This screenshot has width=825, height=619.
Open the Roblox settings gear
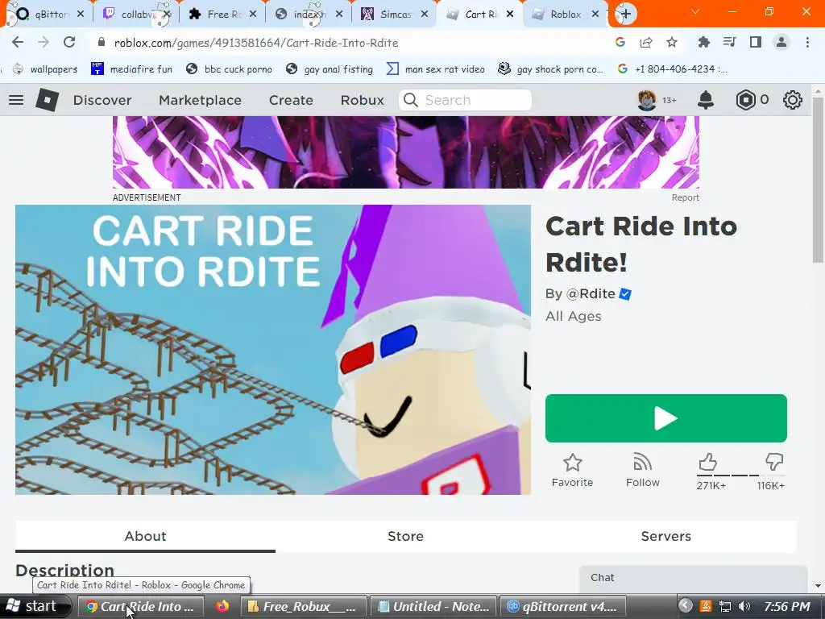click(x=793, y=100)
